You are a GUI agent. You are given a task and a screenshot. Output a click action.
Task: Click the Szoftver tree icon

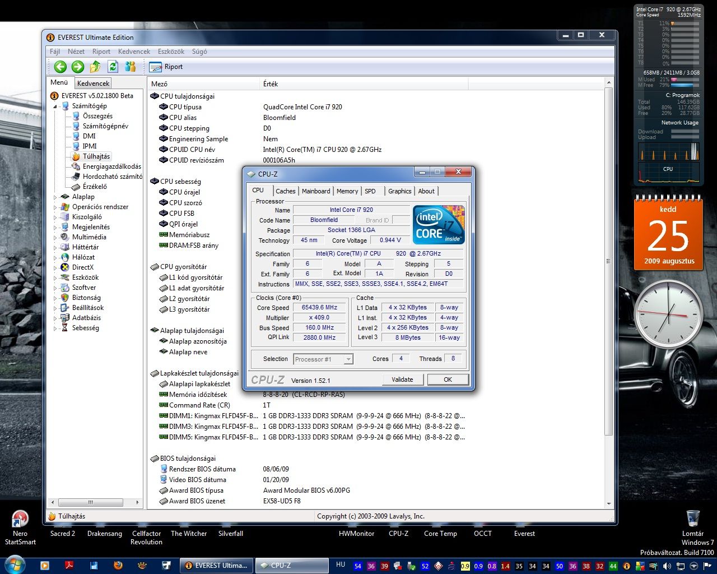pyautogui.click(x=65, y=288)
